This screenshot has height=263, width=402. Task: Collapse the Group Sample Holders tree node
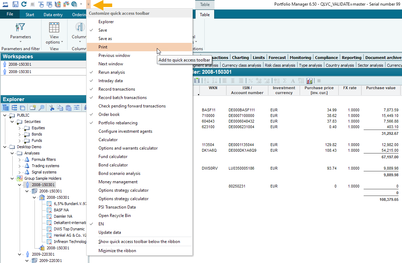click(x=12, y=178)
